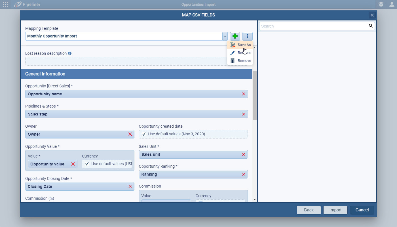
Task: Click the search magnifier icon
Action: click(x=371, y=26)
